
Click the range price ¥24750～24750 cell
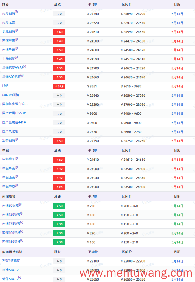[133, 141]
